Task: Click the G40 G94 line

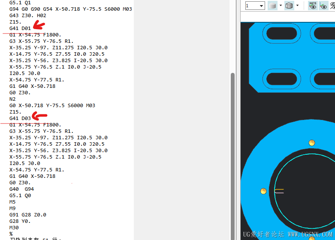Action: tap(21, 189)
